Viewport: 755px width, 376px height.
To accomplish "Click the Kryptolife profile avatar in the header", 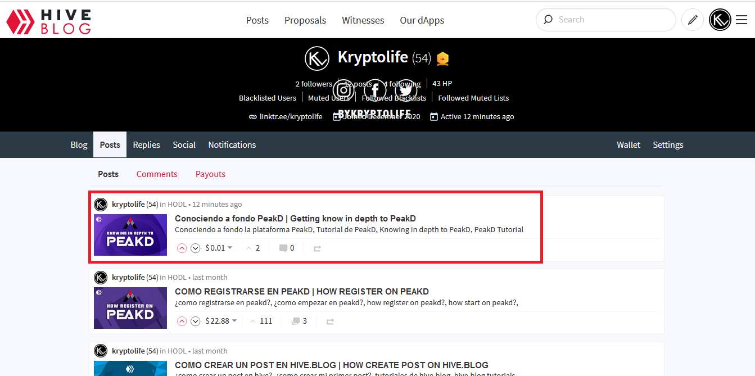I will [x=317, y=58].
